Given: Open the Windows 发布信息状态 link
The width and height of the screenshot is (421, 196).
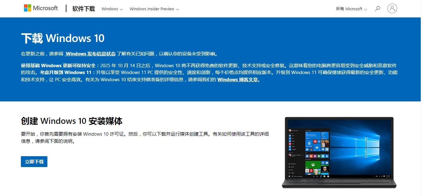Looking at the screenshot, I should [x=90, y=54].
